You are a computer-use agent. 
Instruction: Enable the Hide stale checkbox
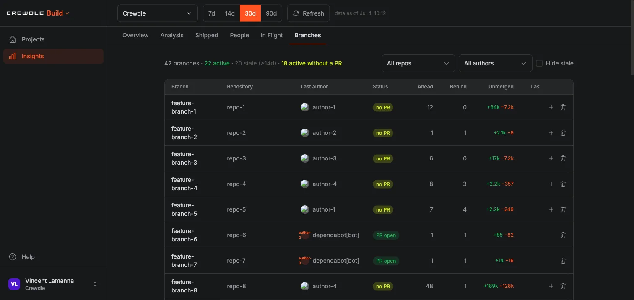[x=539, y=63]
